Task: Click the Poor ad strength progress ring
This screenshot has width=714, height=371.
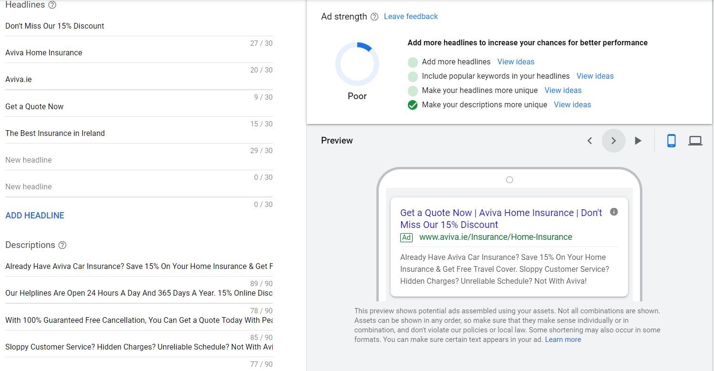Action: tap(357, 63)
